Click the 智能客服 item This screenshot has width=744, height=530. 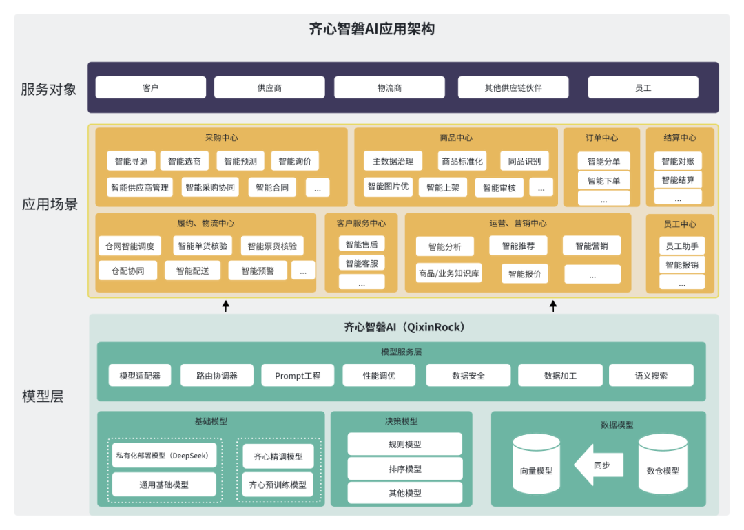(362, 263)
